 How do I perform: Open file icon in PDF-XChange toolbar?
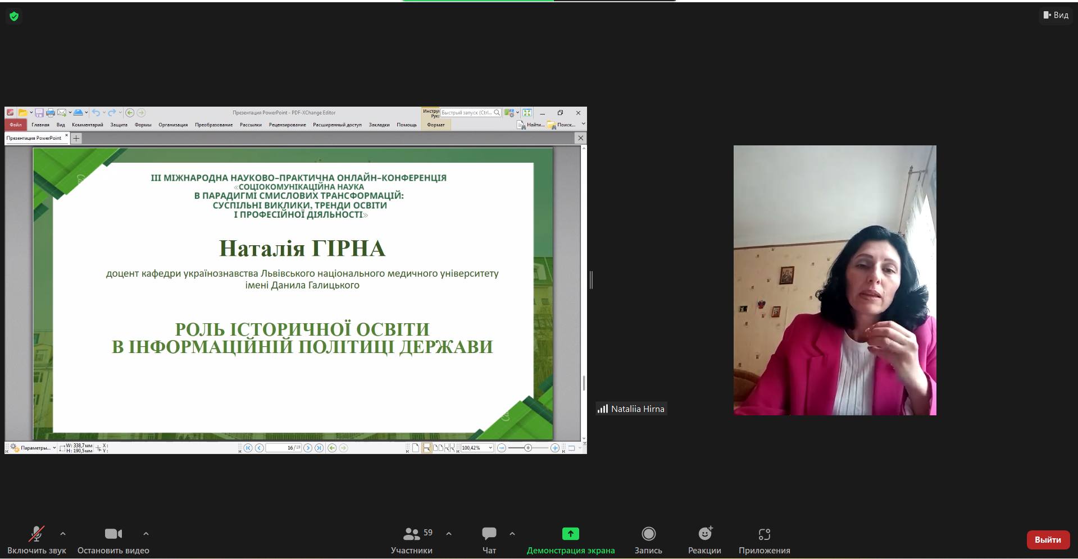(x=22, y=113)
